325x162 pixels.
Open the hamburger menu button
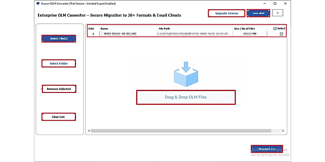click(278, 13)
